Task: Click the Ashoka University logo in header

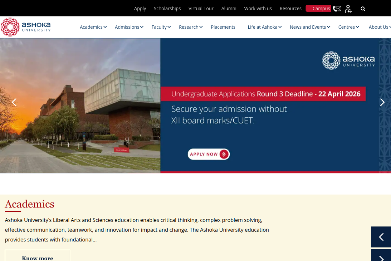Action: tap(26, 27)
